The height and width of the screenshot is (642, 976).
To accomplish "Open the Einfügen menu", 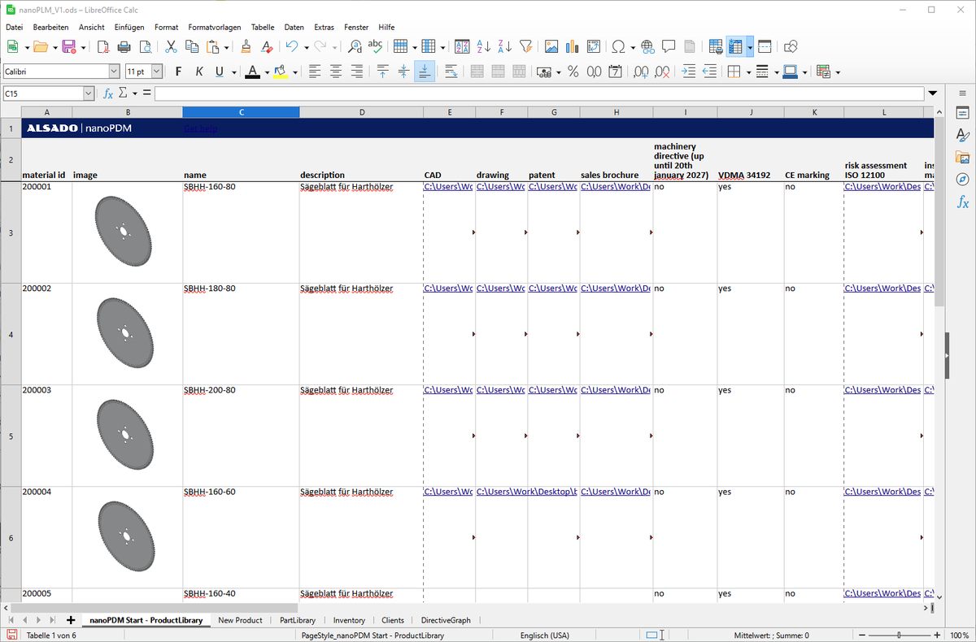I will tap(129, 27).
